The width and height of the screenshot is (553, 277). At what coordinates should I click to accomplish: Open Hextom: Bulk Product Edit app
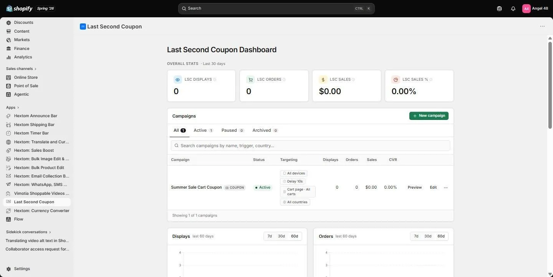37,168
